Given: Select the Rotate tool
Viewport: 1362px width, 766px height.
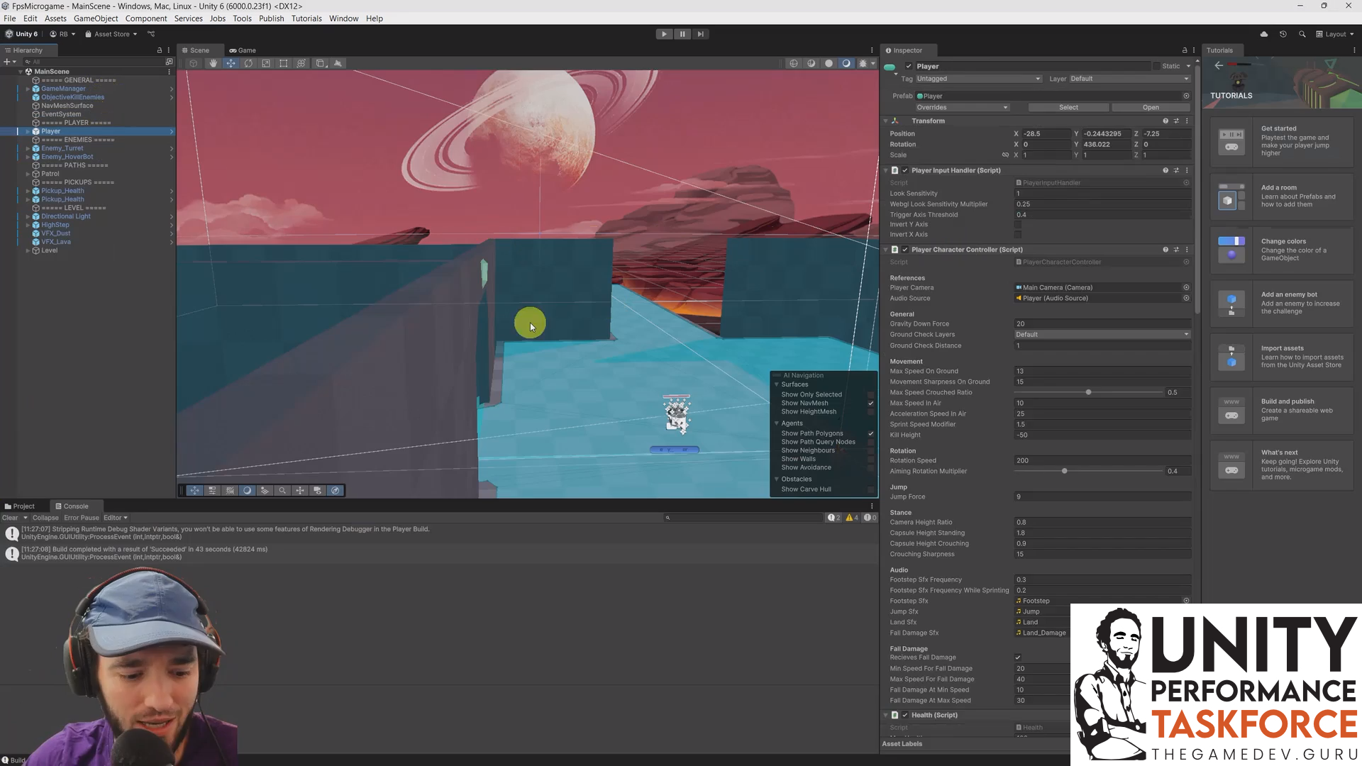Looking at the screenshot, I should click(x=248, y=63).
